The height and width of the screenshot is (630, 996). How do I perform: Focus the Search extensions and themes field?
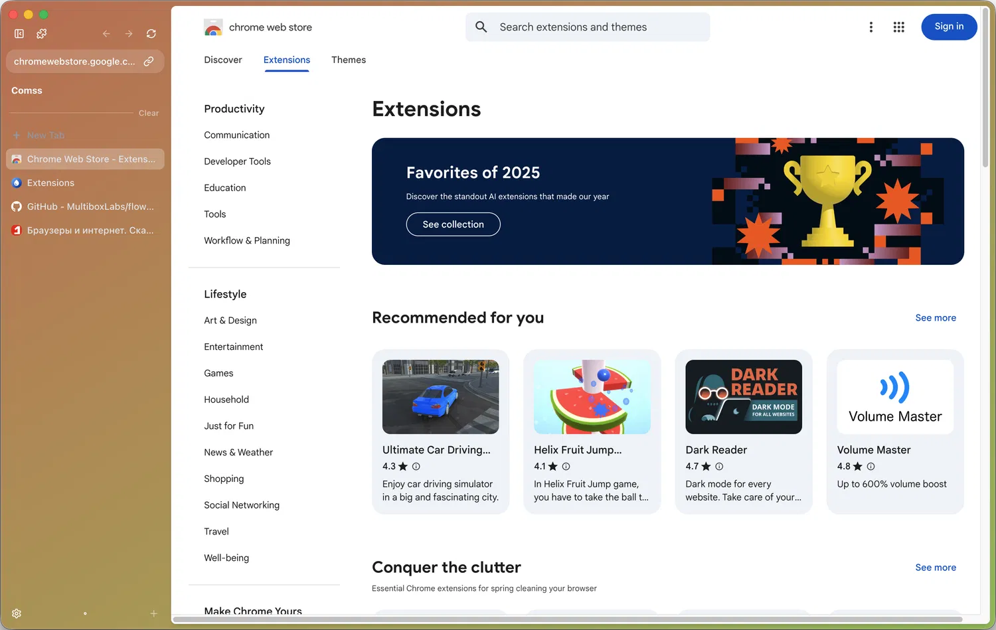coord(588,27)
